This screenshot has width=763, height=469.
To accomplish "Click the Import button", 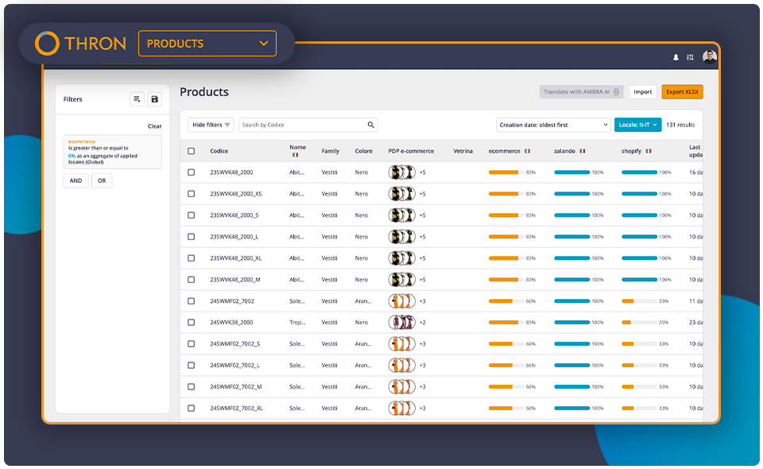I will tap(642, 92).
